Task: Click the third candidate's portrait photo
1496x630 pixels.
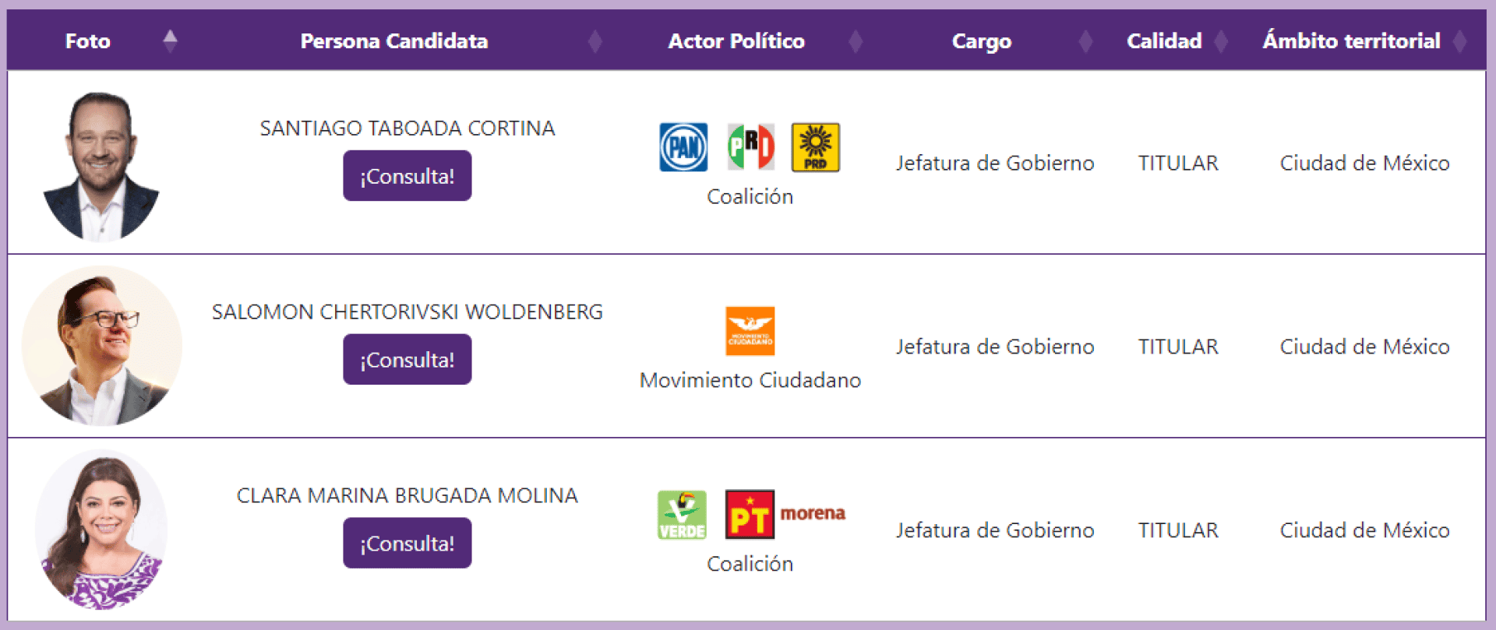Action: (x=102, y=530)
